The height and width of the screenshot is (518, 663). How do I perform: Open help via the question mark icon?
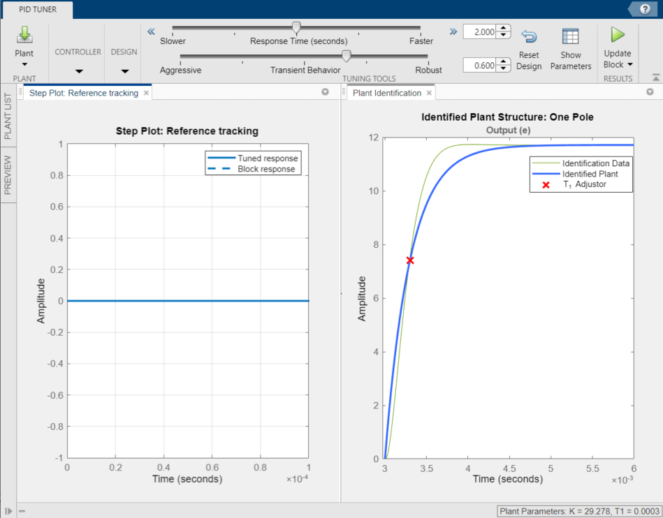(643, 8)
